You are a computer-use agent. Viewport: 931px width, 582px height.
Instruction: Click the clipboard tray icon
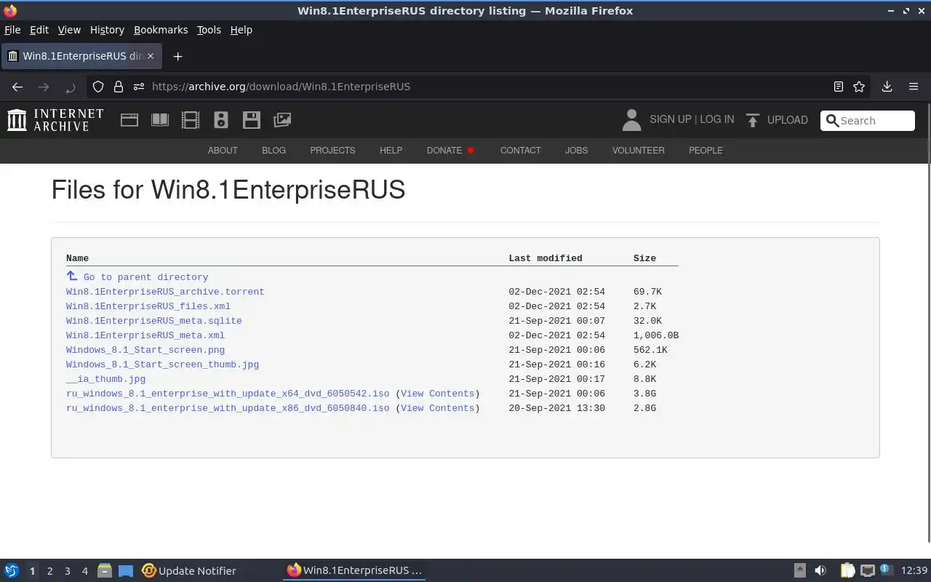[847, 571]
